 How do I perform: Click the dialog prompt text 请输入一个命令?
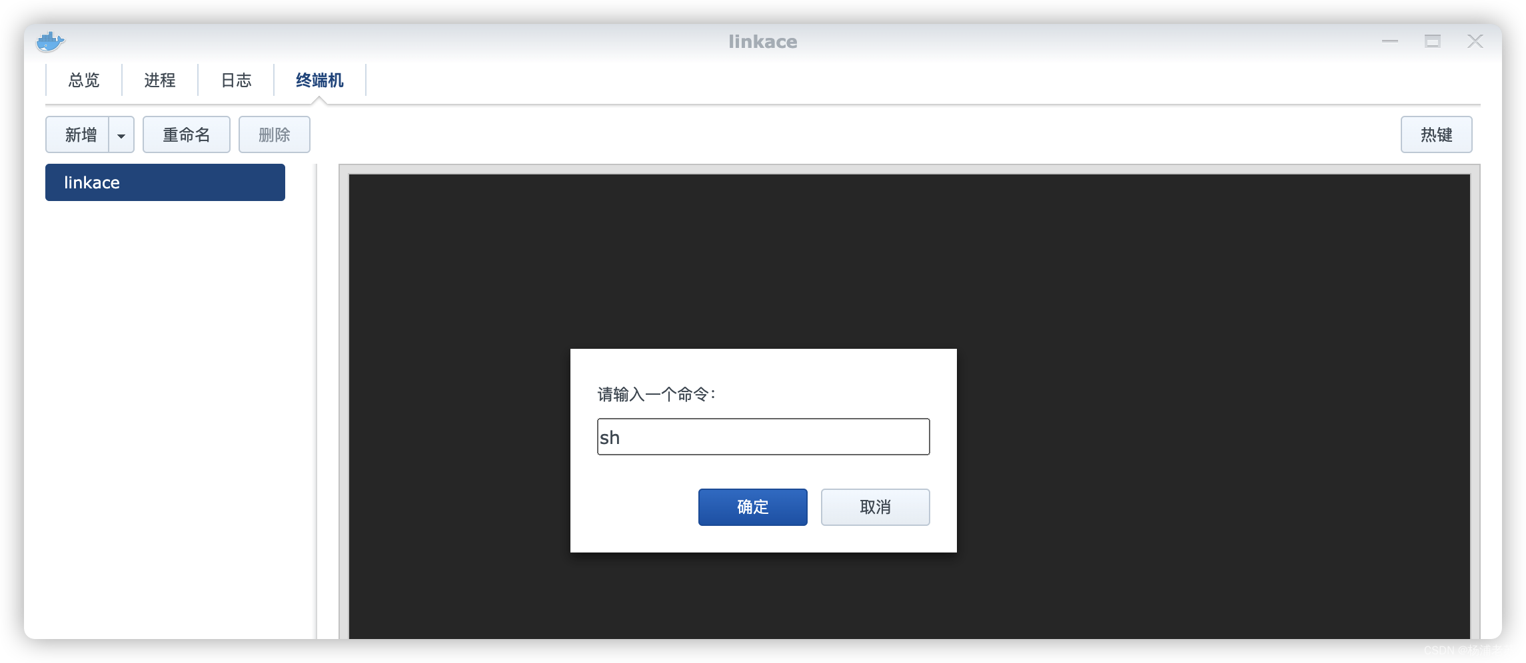point(657,394)
